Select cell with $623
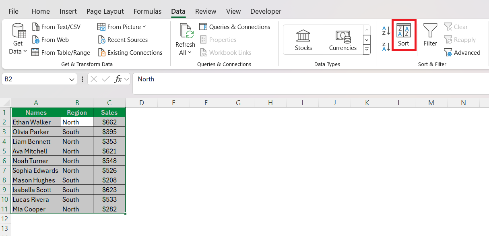 click(109, 190)
